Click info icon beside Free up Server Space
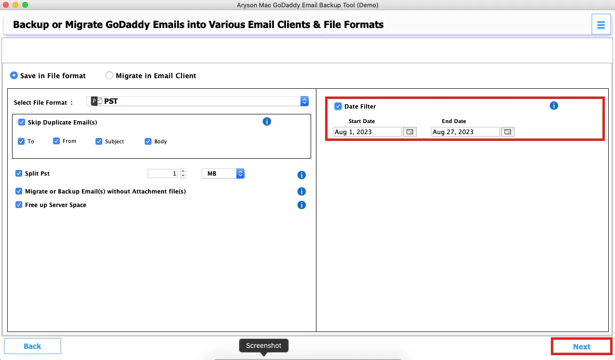Viewport: 615px width, 360px height. [301, 205]
